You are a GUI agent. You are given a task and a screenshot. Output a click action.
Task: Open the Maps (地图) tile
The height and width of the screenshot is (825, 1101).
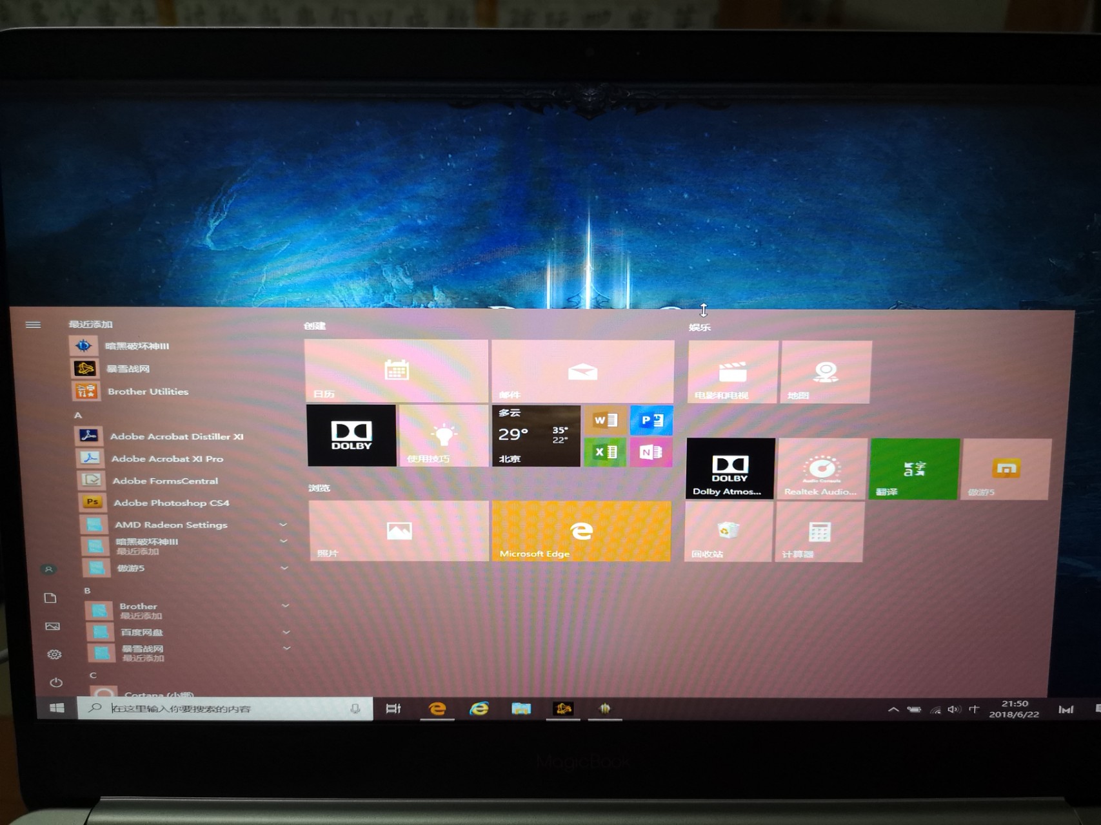tap(826, 373)
